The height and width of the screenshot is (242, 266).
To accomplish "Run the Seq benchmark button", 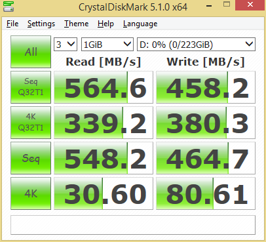I will point(31,158).
